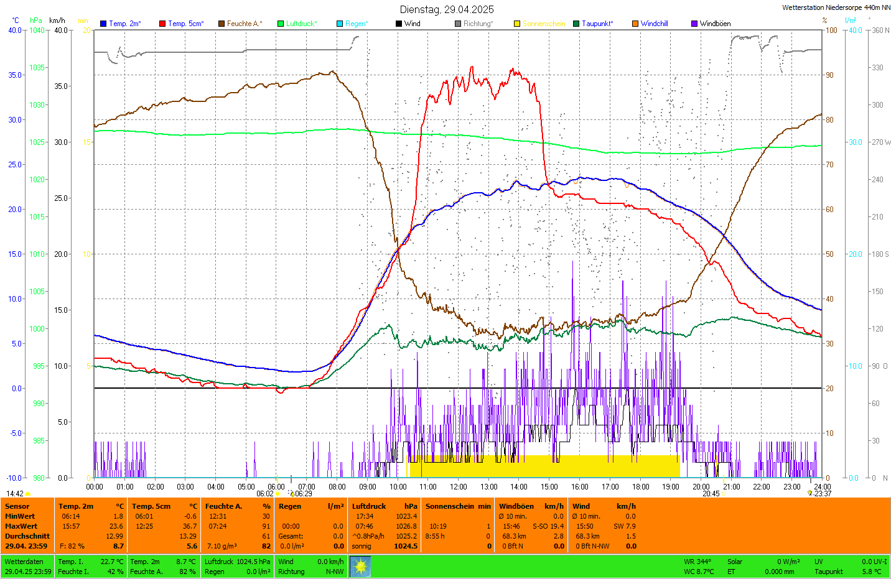This screenshot has width=891, height=579.
Task: Toggle the Richtung legend label
Action: click(477, 24)
